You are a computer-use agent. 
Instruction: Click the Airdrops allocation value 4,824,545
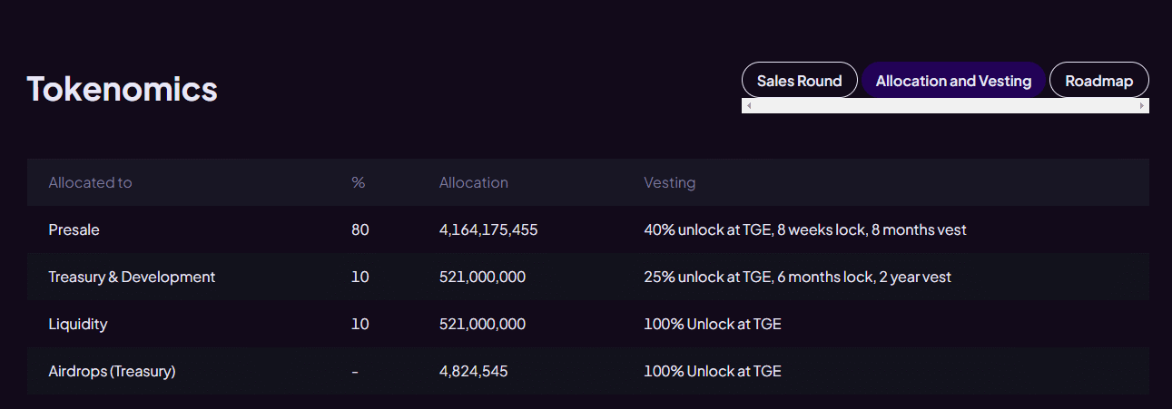click(x=473, y=372)
